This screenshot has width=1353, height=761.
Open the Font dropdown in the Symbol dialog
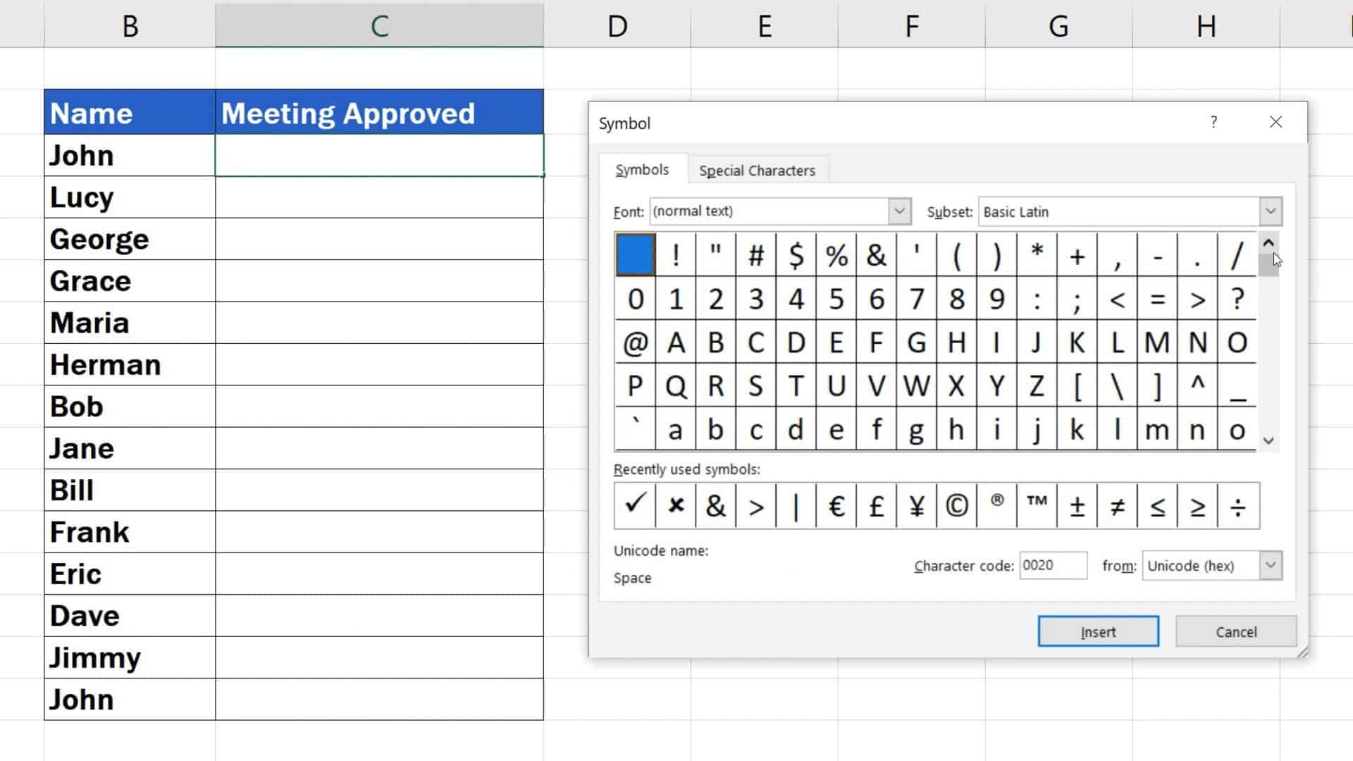click(x=899, y=211)
